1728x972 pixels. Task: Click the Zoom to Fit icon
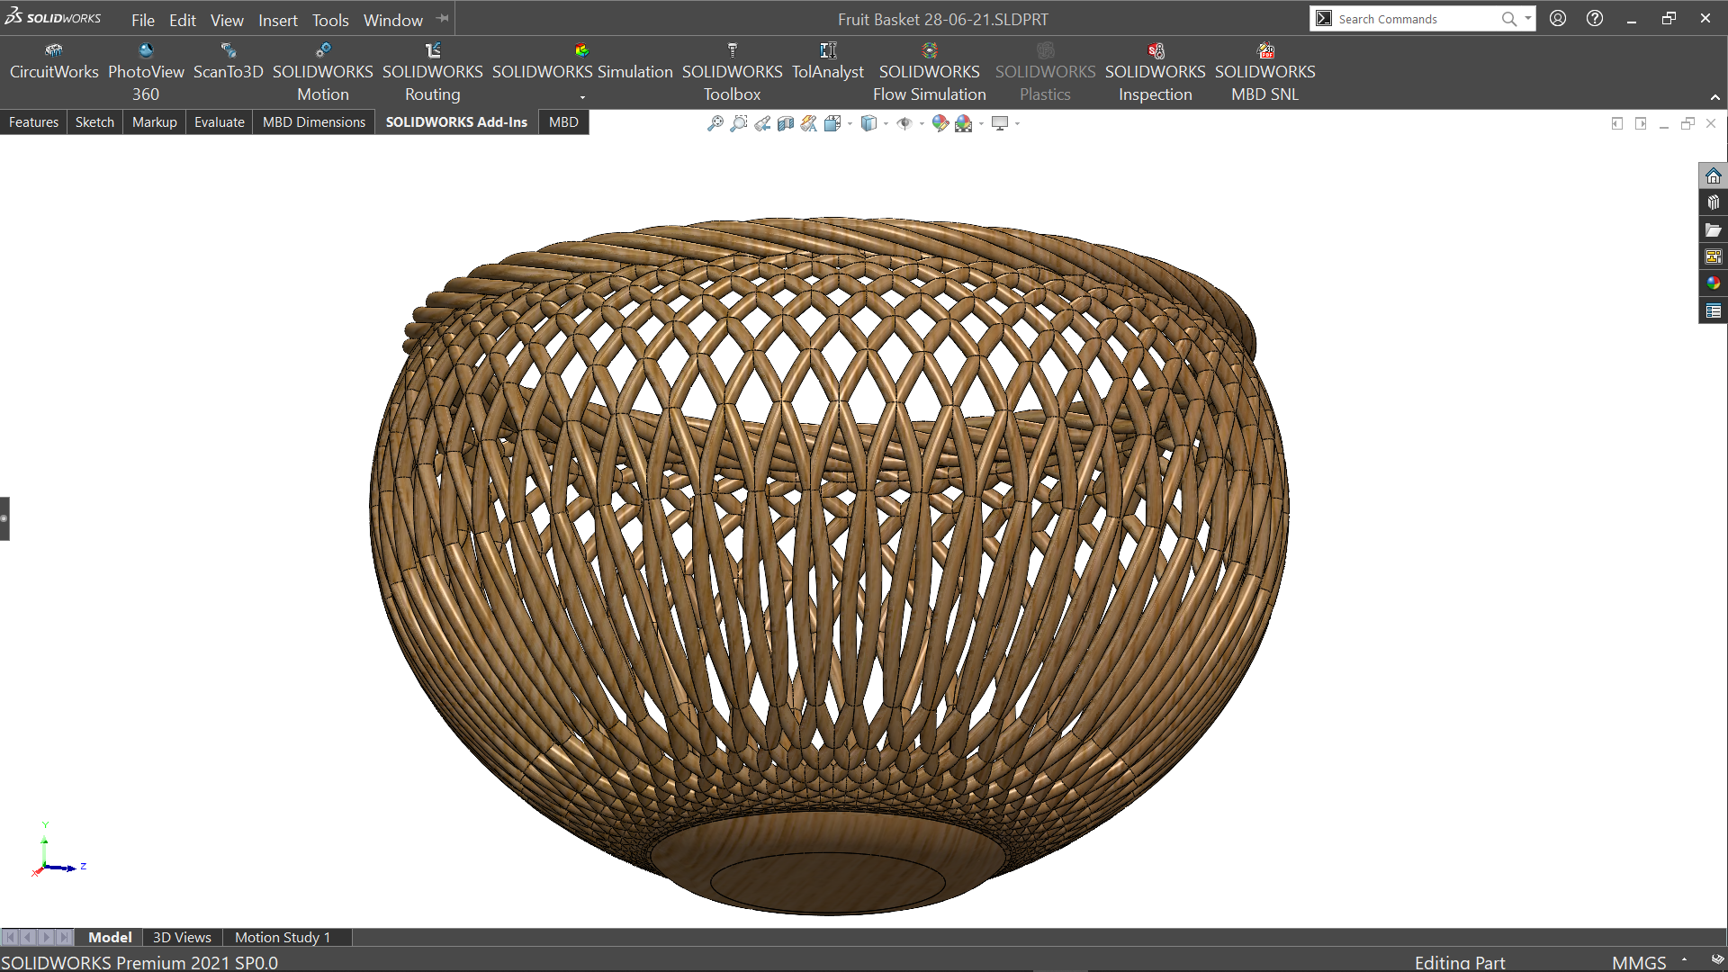715,123
